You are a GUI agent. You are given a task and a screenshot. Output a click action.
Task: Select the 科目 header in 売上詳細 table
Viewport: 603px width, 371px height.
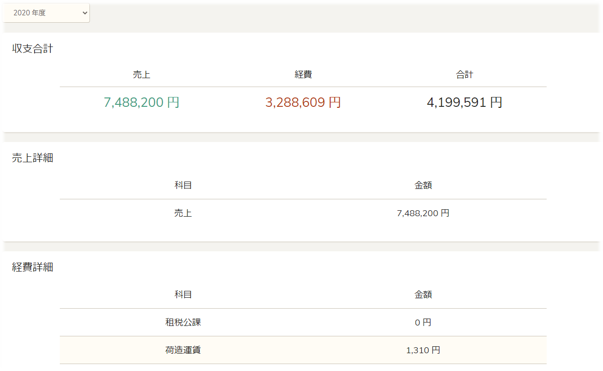[183, 185]
